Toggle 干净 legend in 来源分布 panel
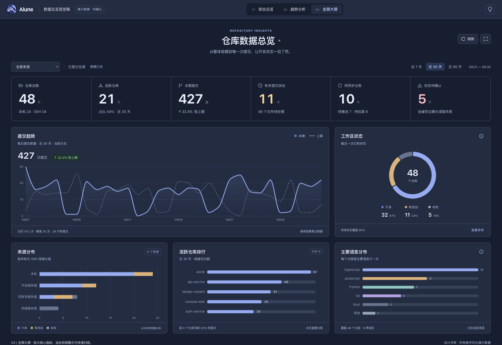Screen dimensions: 502x345 click(22, 328)
